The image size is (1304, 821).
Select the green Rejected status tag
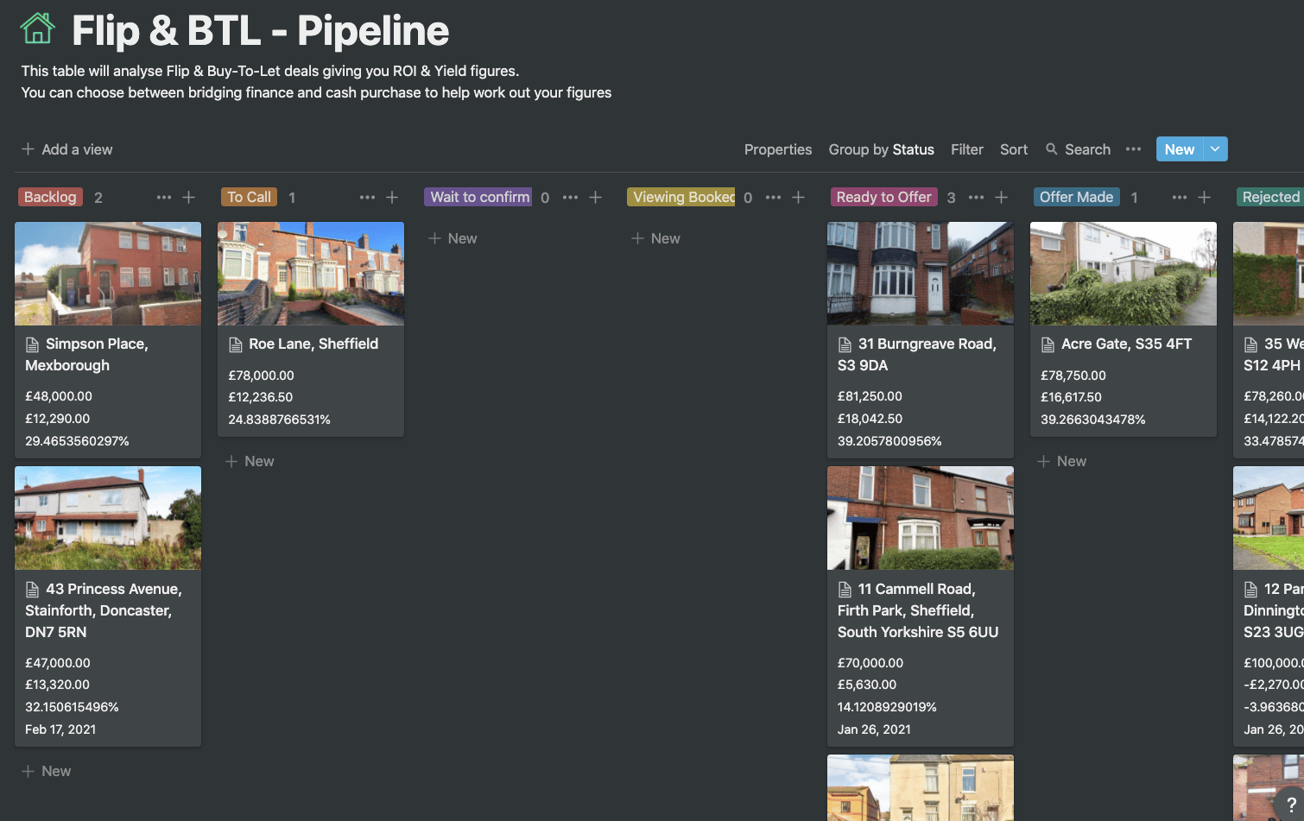pyautogui.click(x=1269, y=197)
